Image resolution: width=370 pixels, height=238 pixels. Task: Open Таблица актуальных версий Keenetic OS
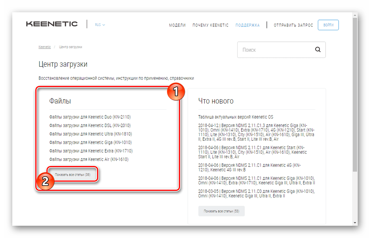pyautogui.click(x=236, y=117)
